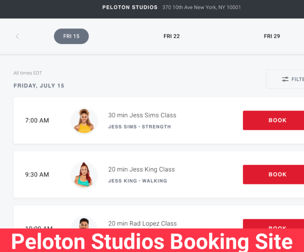Click the 370 10th Ave studio address
The height and width of the screenshot is (252, 304).
coord(202,7)
